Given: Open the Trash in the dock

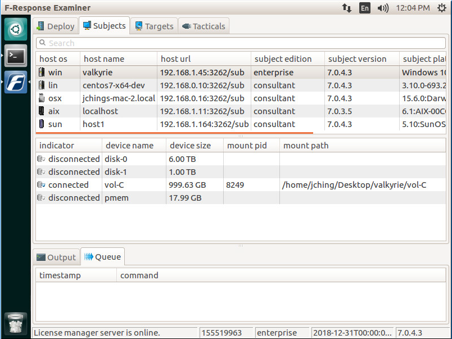Looking at the screenshot, I should click(16, 324).
